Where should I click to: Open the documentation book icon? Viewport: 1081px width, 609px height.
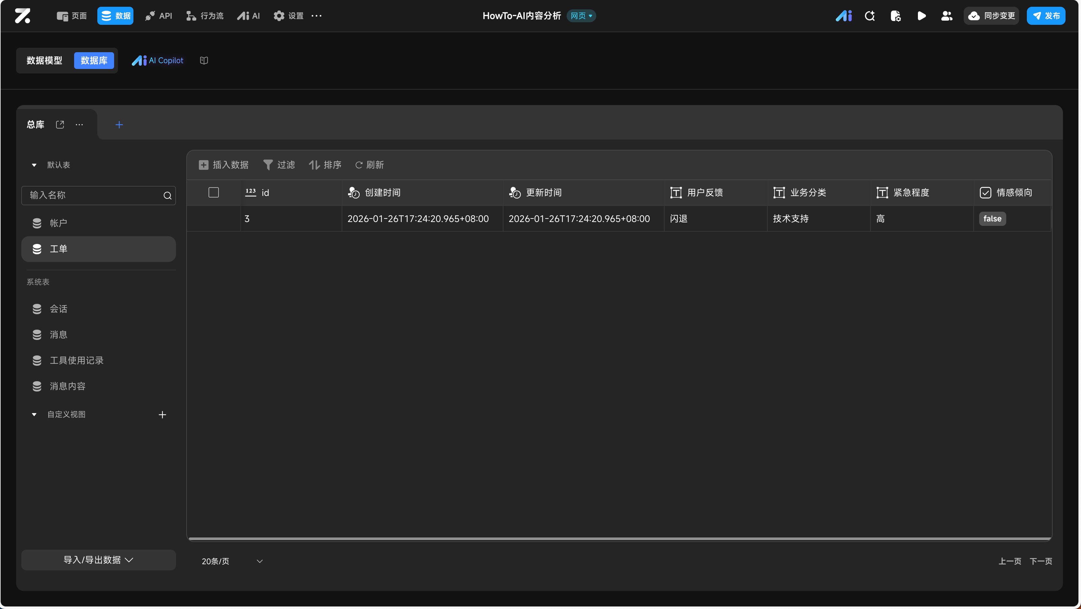click(204, 60)
